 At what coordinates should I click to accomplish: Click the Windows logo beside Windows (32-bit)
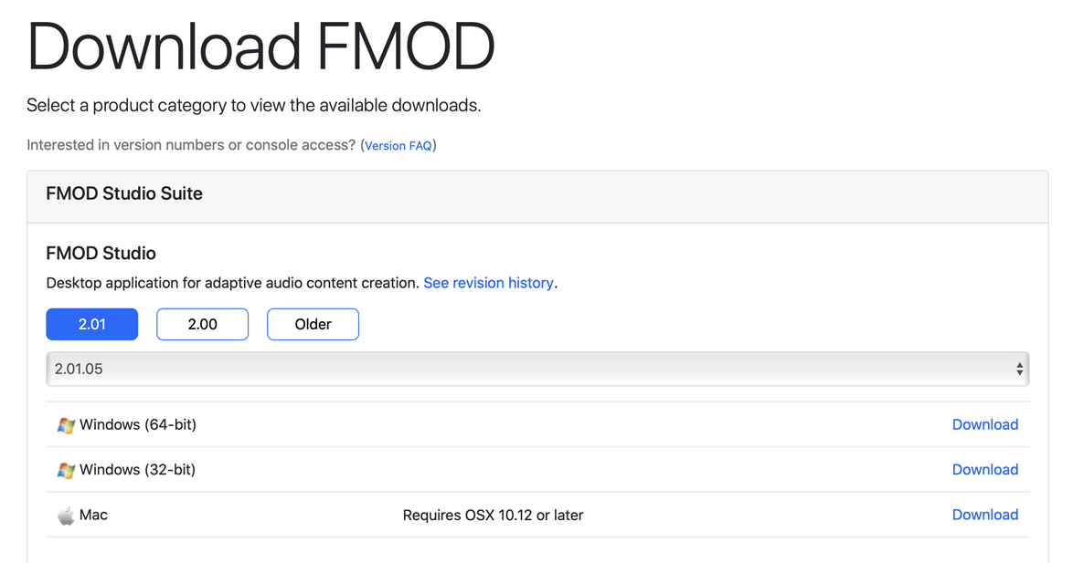pos(65,469)
